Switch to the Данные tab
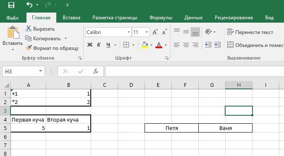This screenshot has width=284, height=156. [193, 18]
